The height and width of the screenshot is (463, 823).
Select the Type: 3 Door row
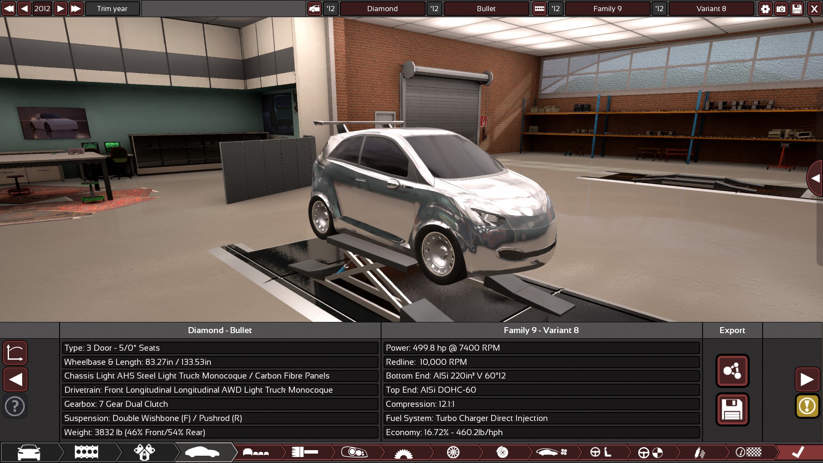220,348
